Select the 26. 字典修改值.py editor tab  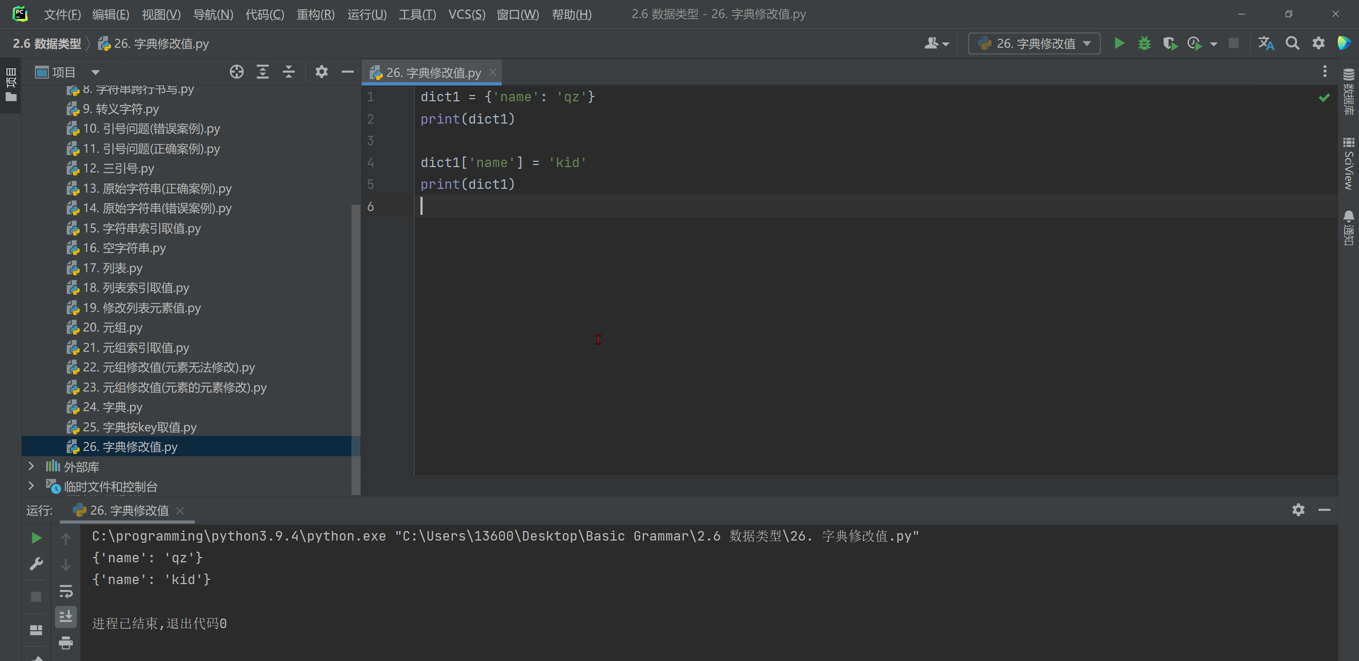(431, 72)
